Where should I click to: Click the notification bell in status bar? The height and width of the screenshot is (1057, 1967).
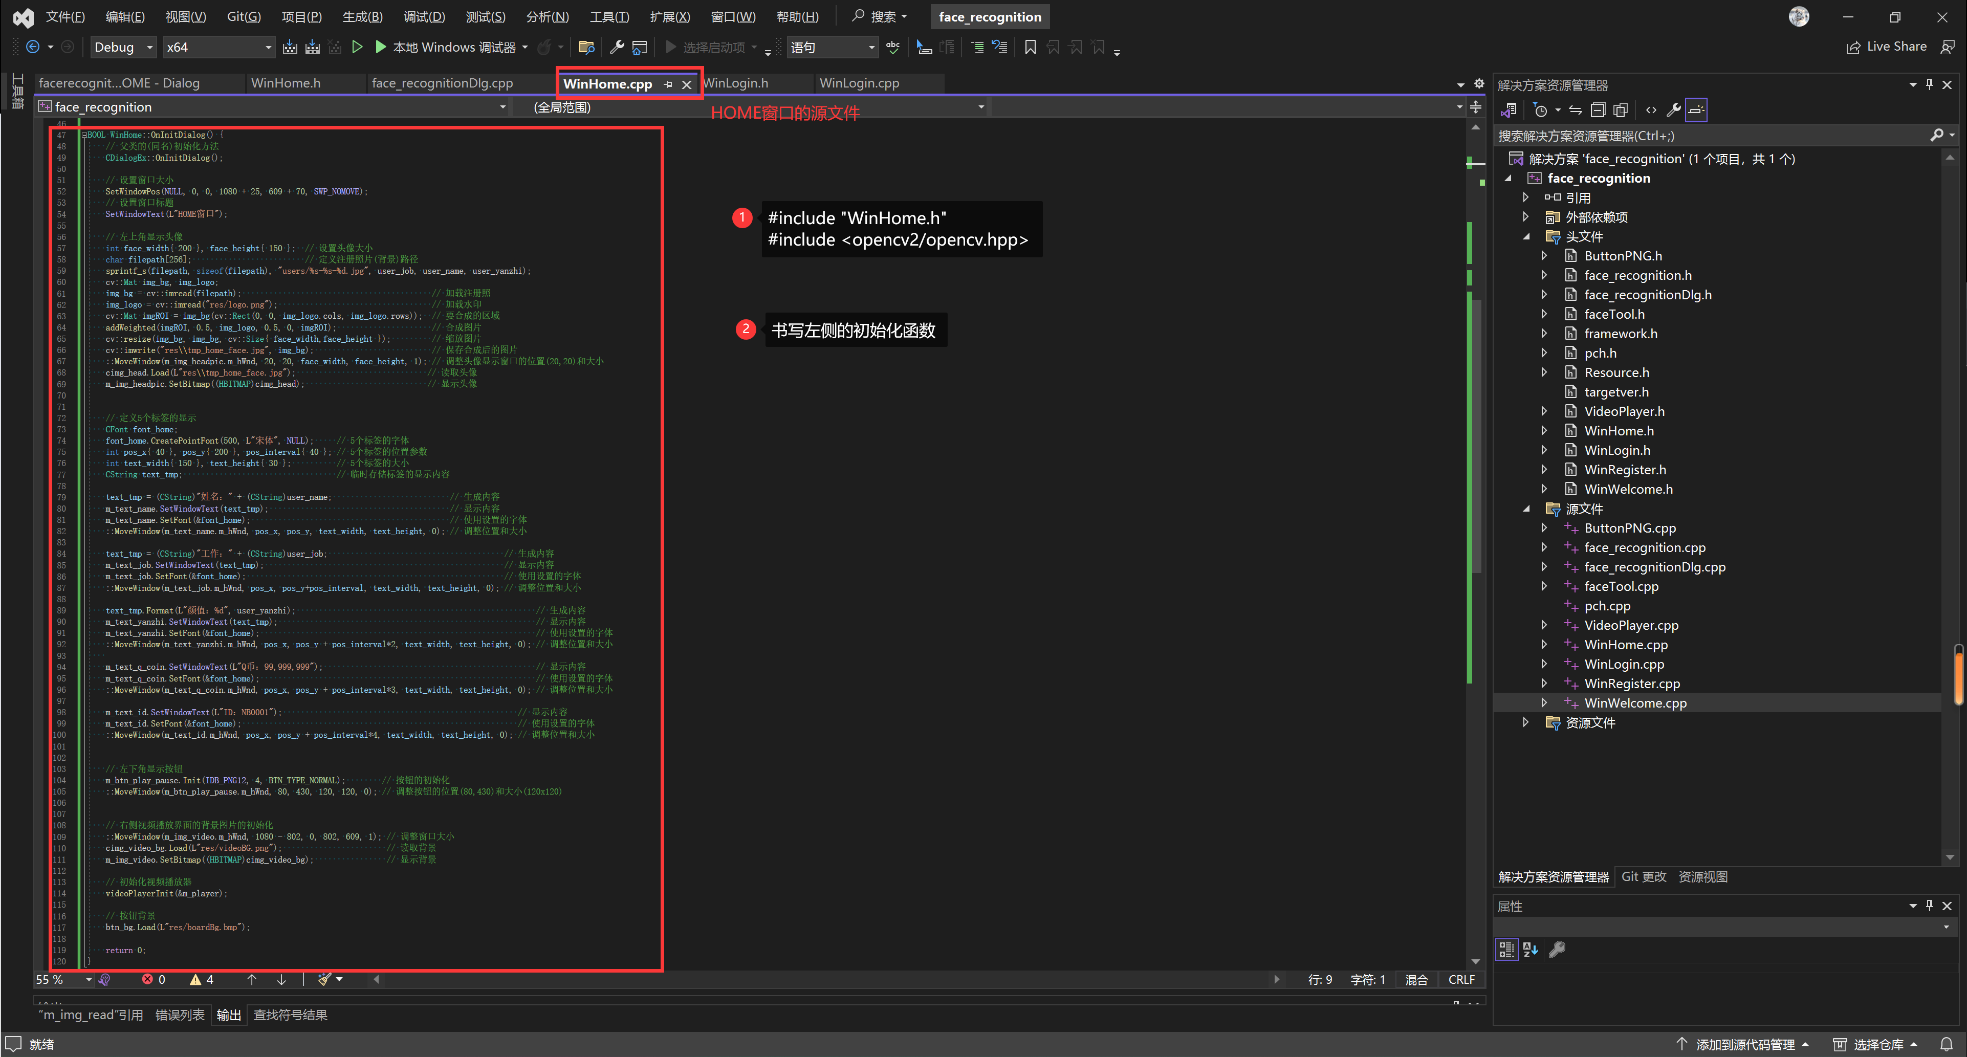1946,1044
